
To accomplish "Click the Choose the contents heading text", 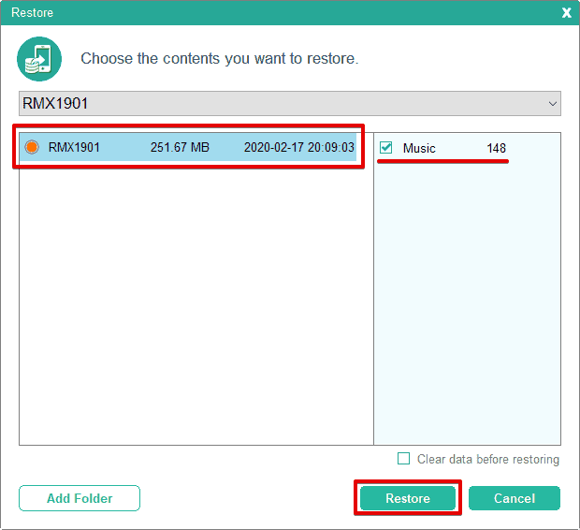I will tap(219, 59).
